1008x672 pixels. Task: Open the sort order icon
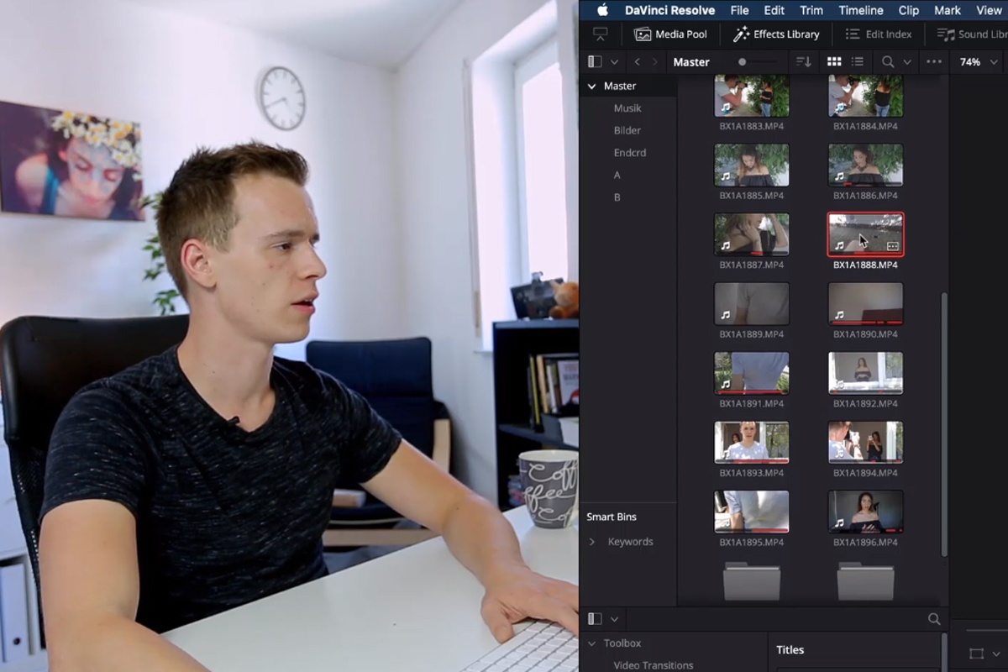tap(804, 62)
